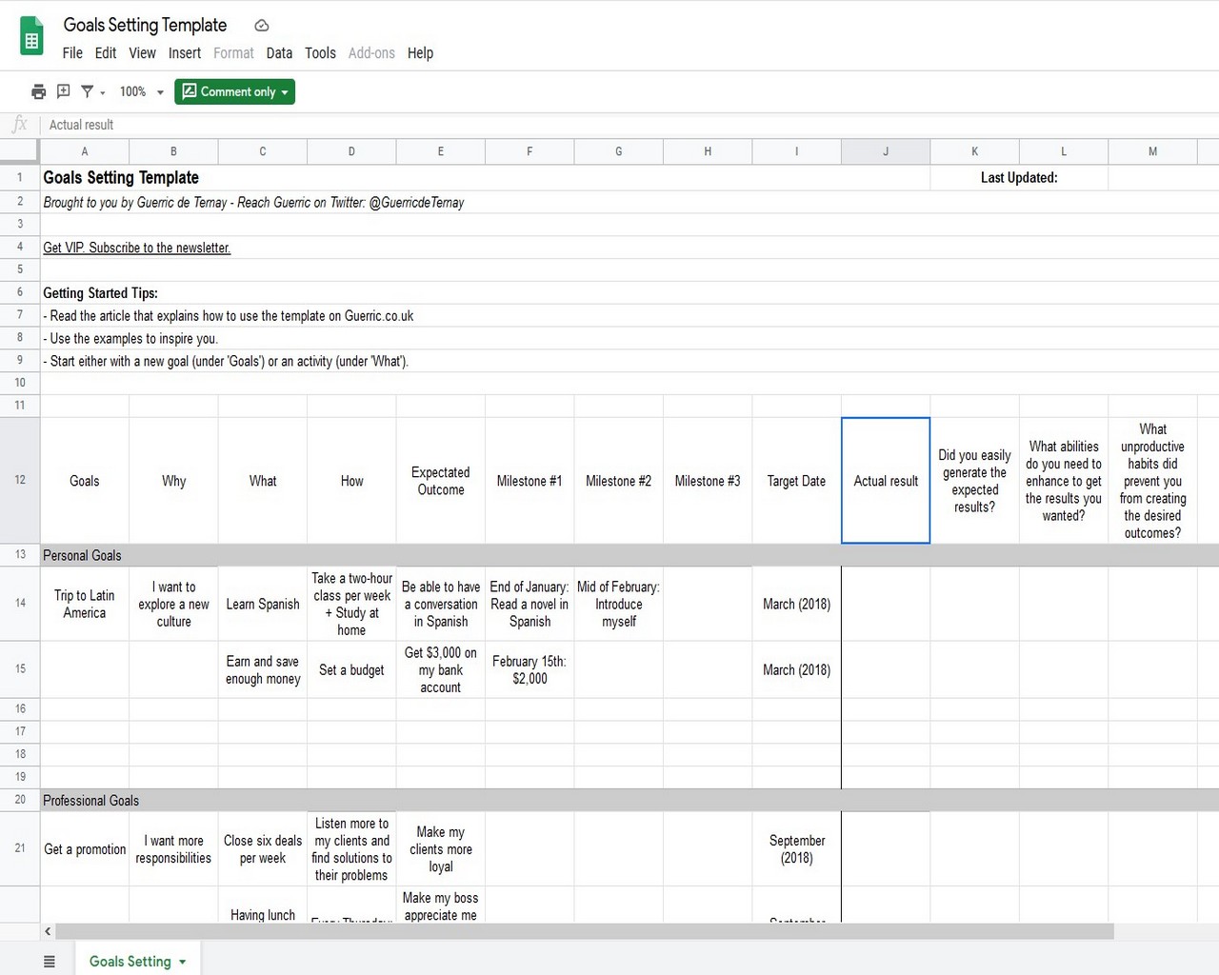The width and height of the screenshot is (1219, 975).
Task: Click the Comment only mode icon
Action: (x=189, y=91)
